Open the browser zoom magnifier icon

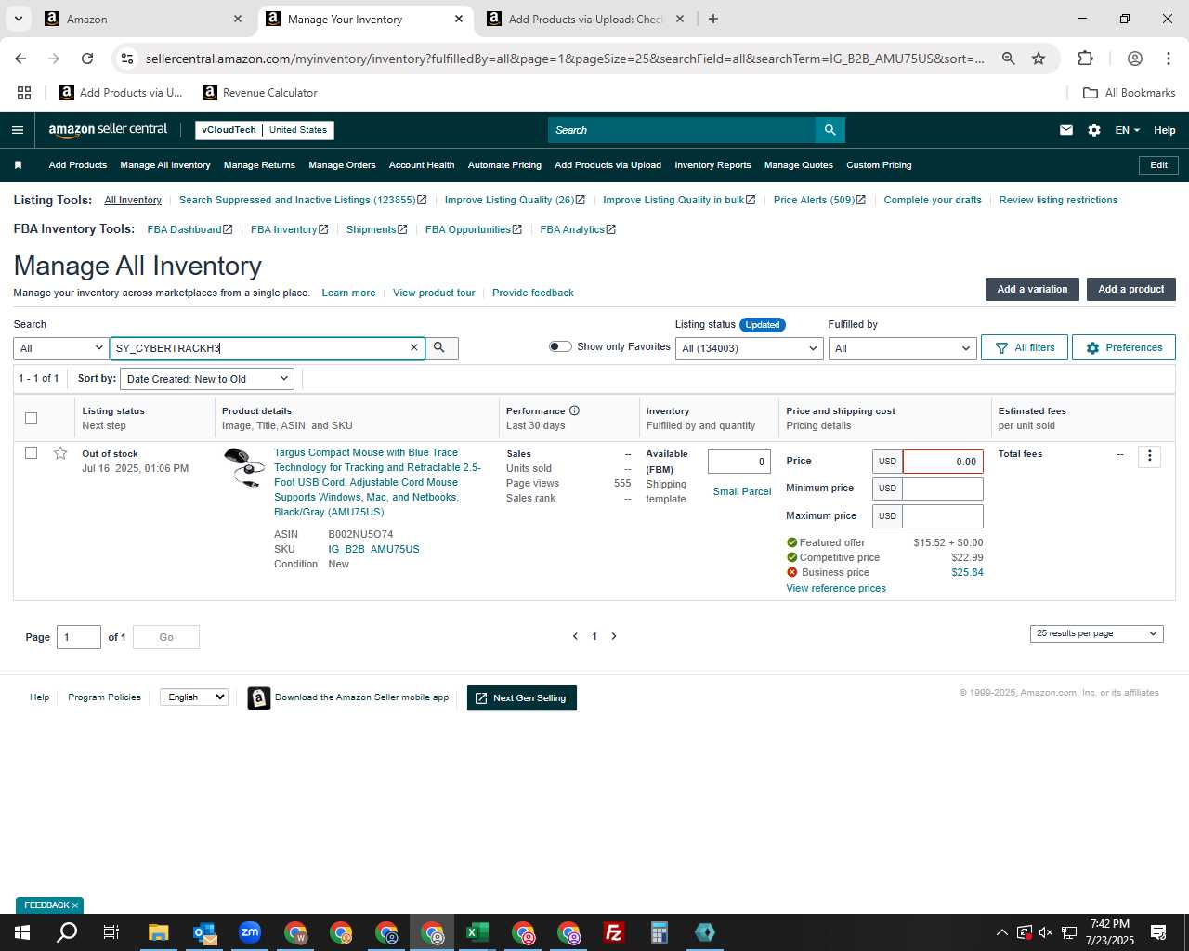tap(1008, 59)
